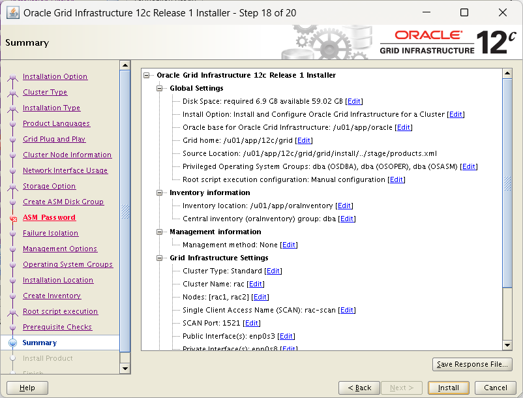Open Management Options step

60,249
